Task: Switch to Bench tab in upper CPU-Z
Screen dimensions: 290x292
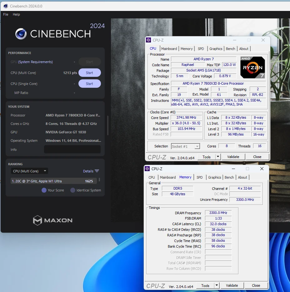Action: [231, 49]
